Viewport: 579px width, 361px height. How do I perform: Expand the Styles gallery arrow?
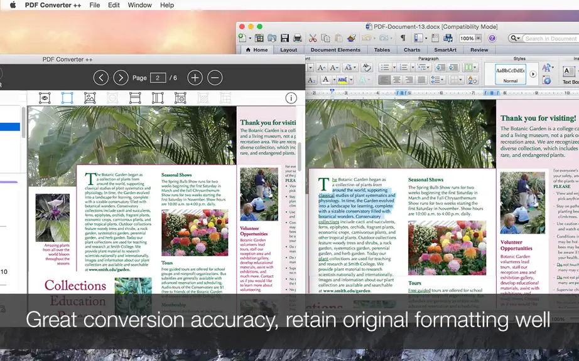[533, 74]
